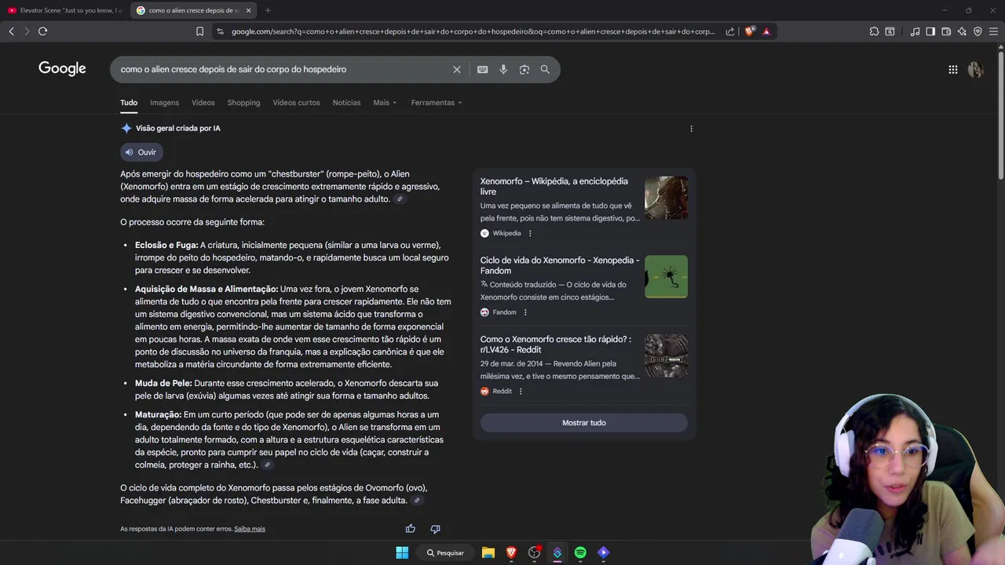Image resolution: width=1005 pixels, height=565 pixels.
Task: Open the Reddit result three-dot menu
Action: [x=521, y=391]
